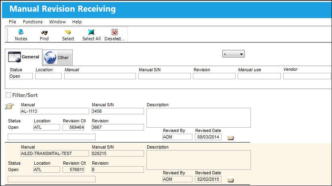Click the Status filter field showing Open
Screen dimensions: 332x186
click(21, 76)
